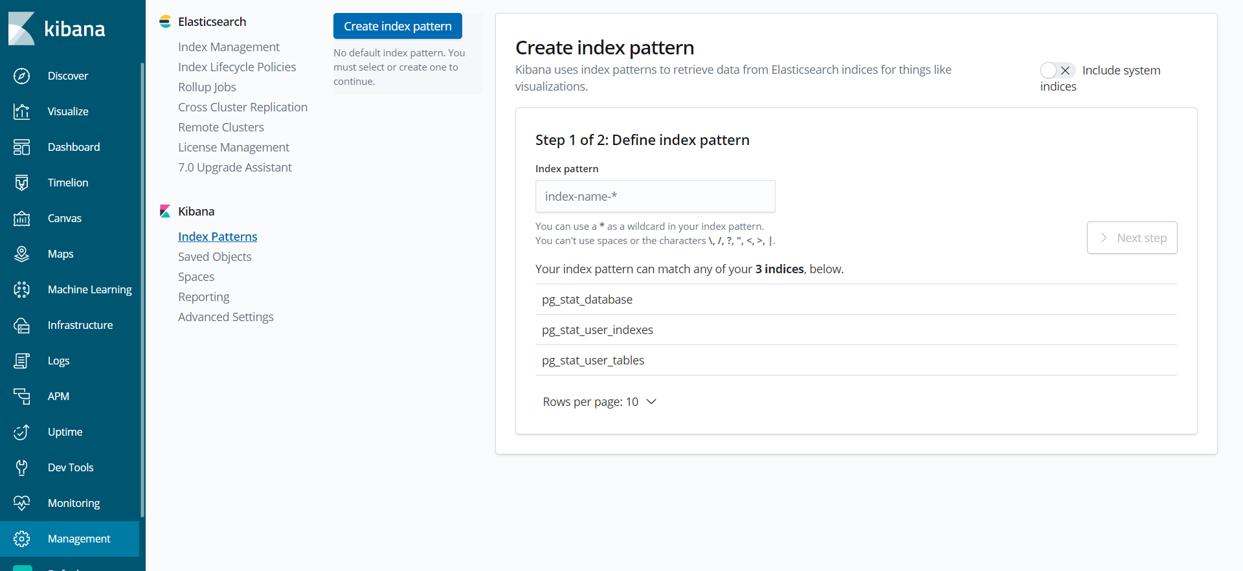The height and width of the screenshot is (571, 1243).
Task: Click the Elasticsearch section logo icon
Action: tap(165, 21)
